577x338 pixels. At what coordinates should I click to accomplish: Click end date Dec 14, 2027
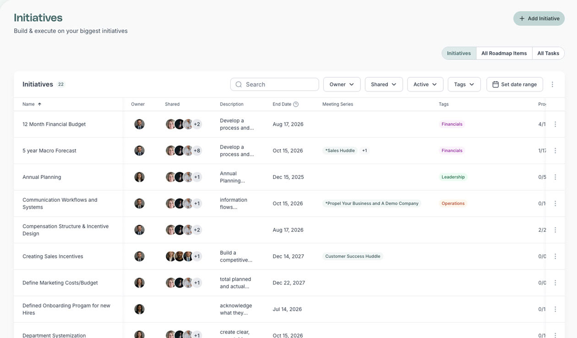coord(288,256)
